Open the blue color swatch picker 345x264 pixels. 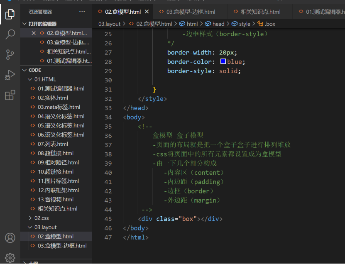click(223, 61)
